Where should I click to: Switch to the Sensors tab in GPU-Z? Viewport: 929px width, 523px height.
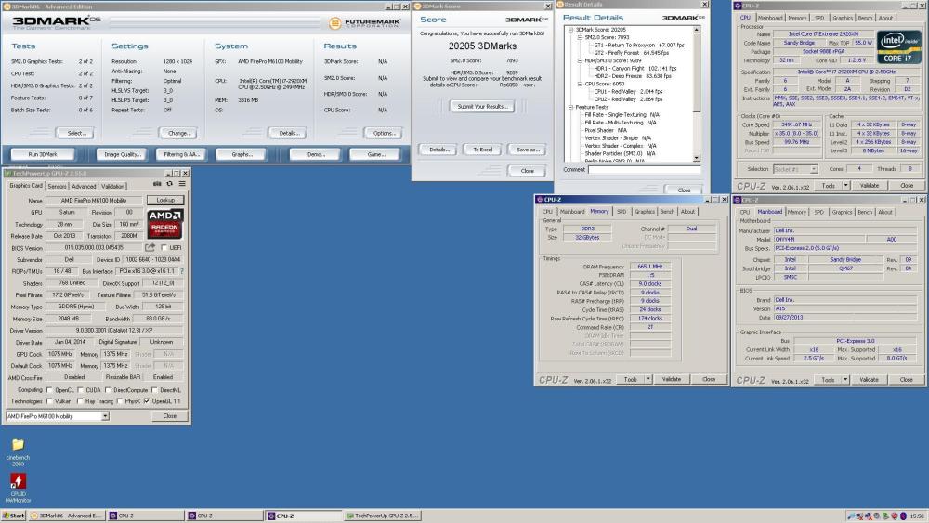(x=57, y=186)
